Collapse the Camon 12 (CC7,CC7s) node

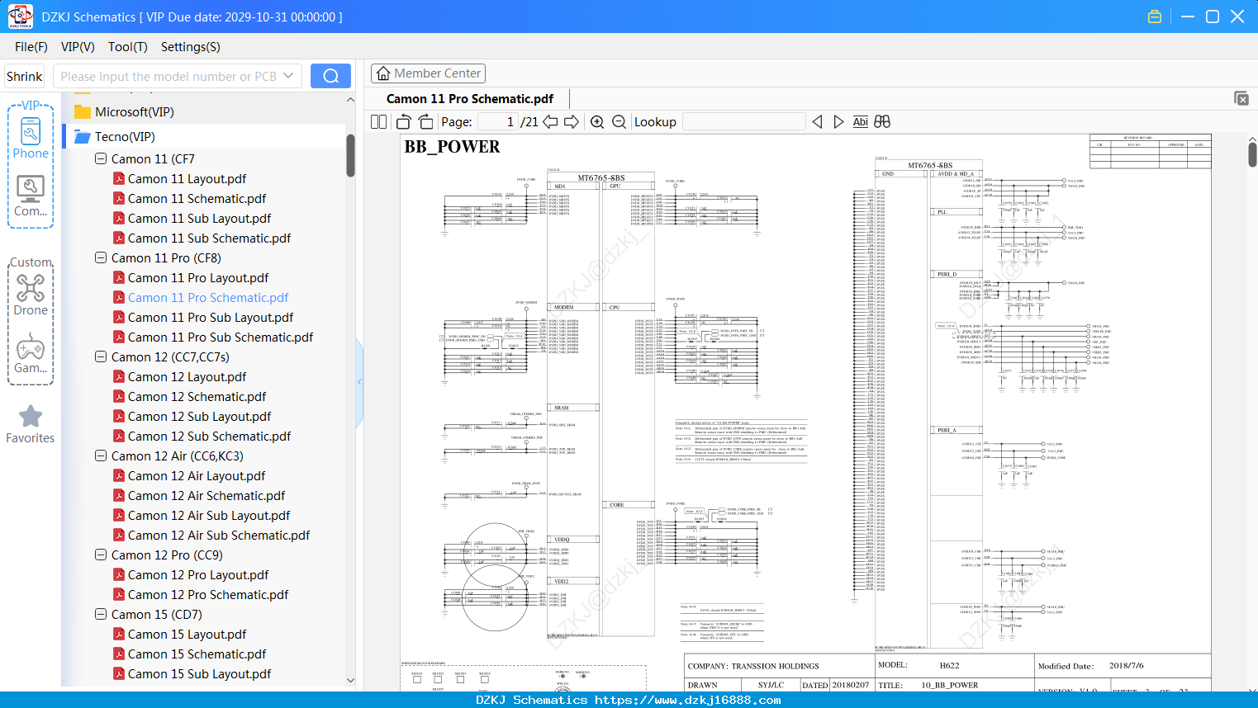tap(101, 356)
